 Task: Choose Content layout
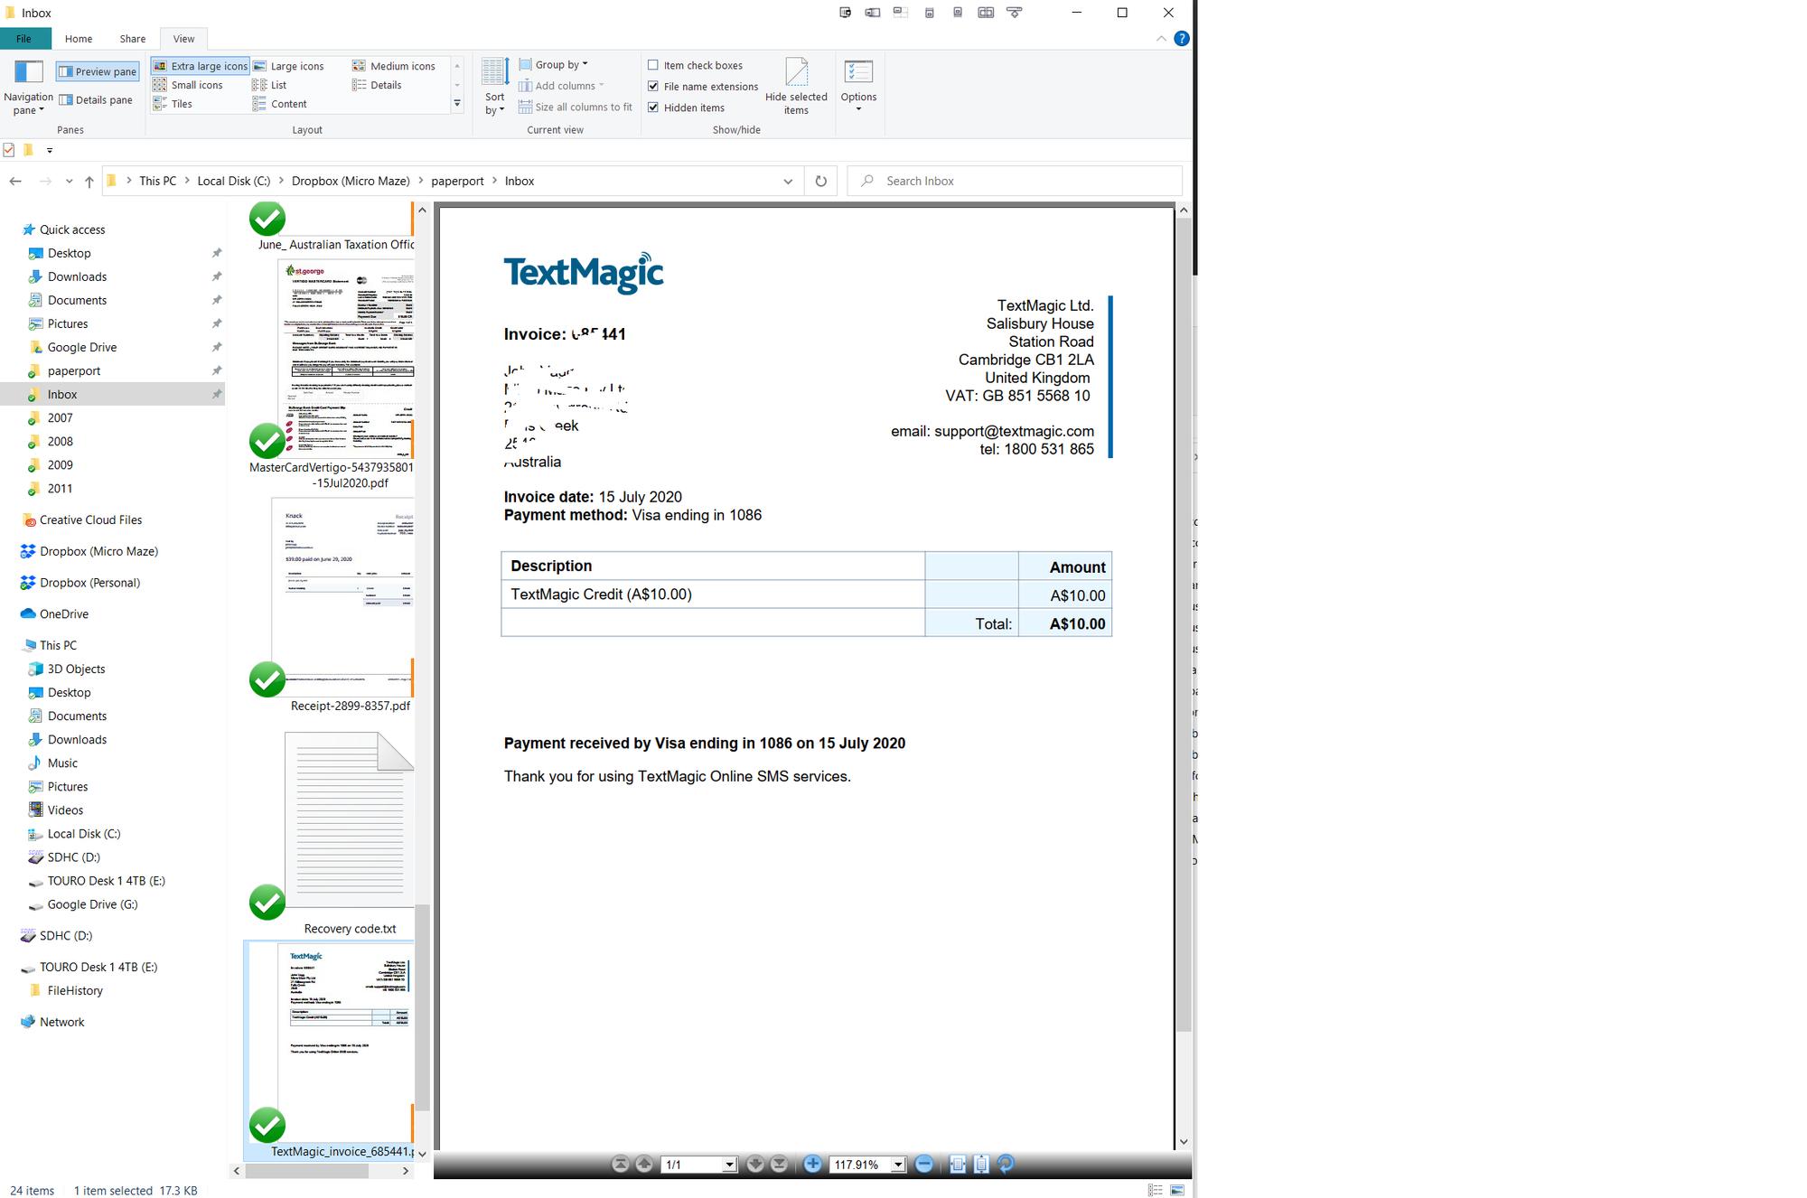[x=280, y=104]
